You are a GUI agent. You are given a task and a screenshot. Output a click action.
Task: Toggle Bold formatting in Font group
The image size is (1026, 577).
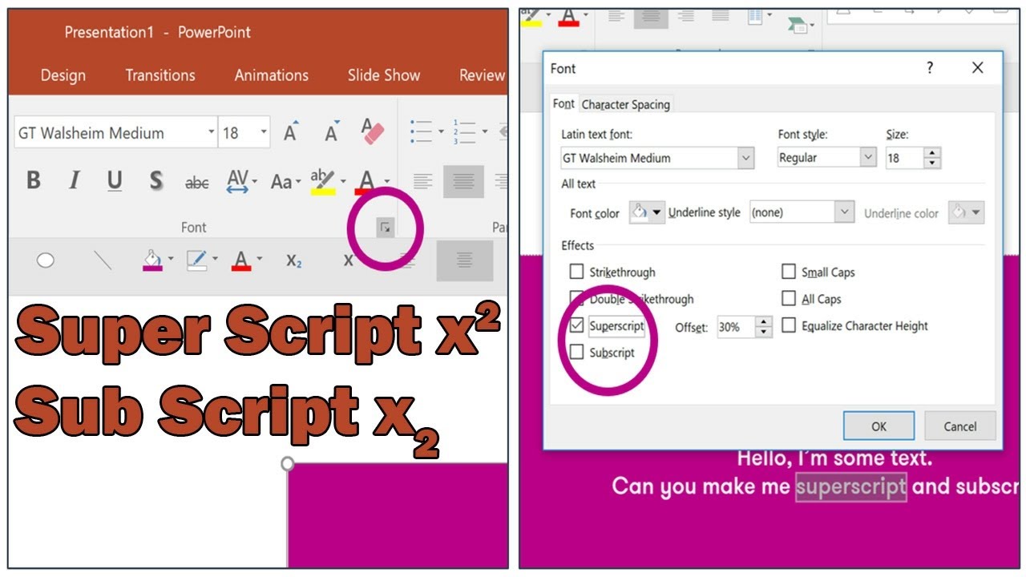coord(34,181)
